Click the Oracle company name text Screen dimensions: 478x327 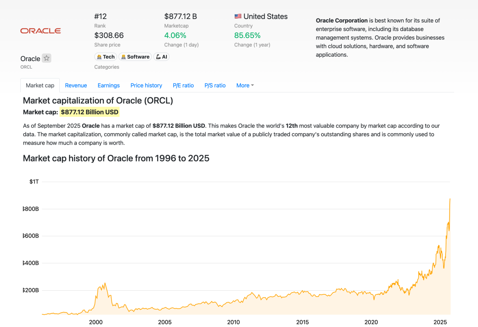pyautogui.click(x=30, y=58)
